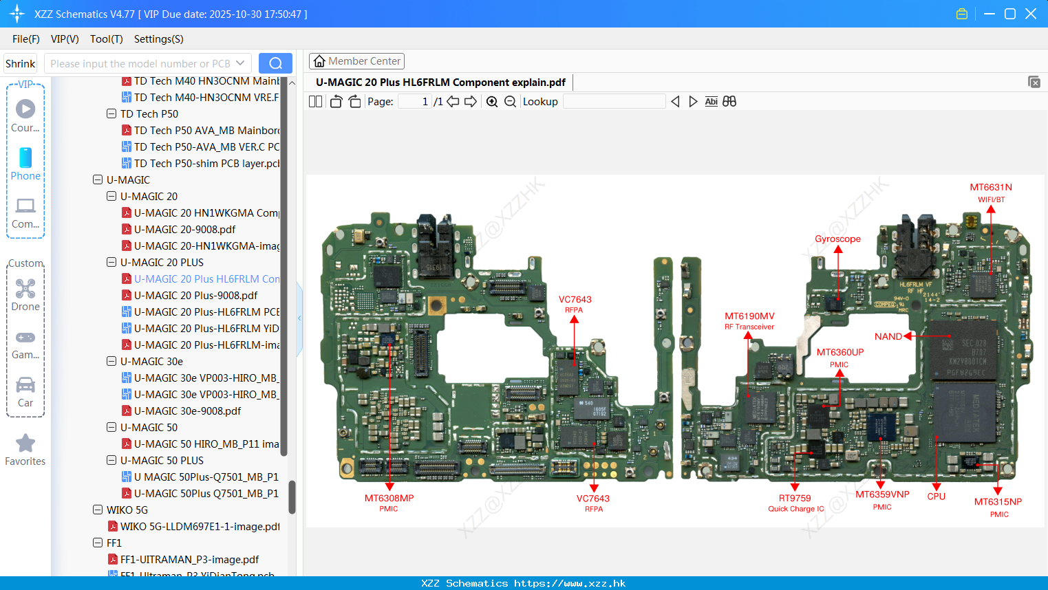Viewport: 1048px width, 590px height.
Task: Open the Game console category
Action: pos(25,344)
